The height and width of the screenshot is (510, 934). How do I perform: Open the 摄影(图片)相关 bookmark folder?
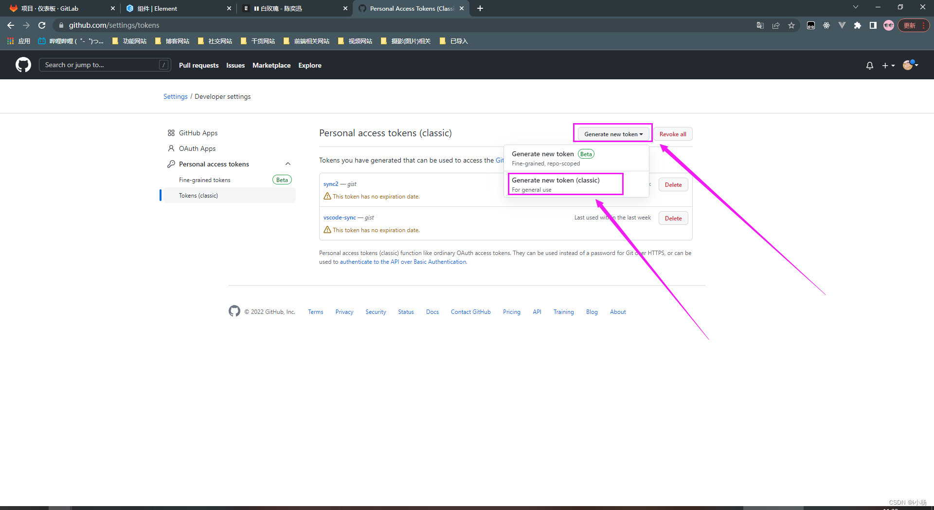pyautogui.click(x=406, y=41)
